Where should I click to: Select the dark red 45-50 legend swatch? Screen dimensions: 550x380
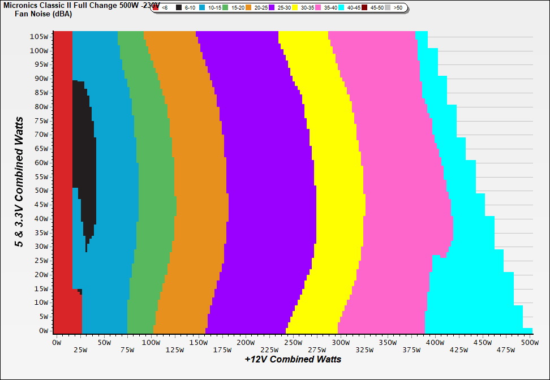tap(364, 8)
